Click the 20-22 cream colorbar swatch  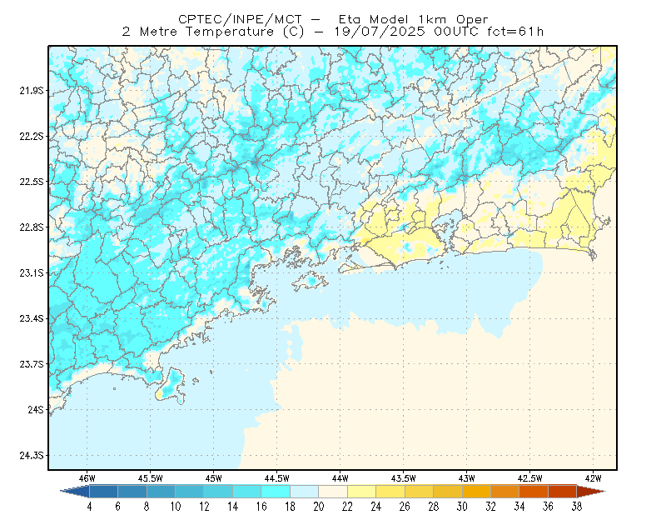point(333,492)
